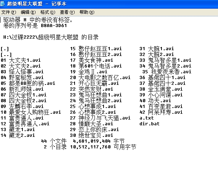
Task: Click file name 09 左麟右李.avi
Action: point(22,107)
